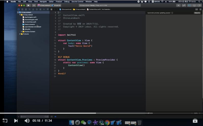Click the code review arrows button
The image size is (203, 126).
click(184, 5)
